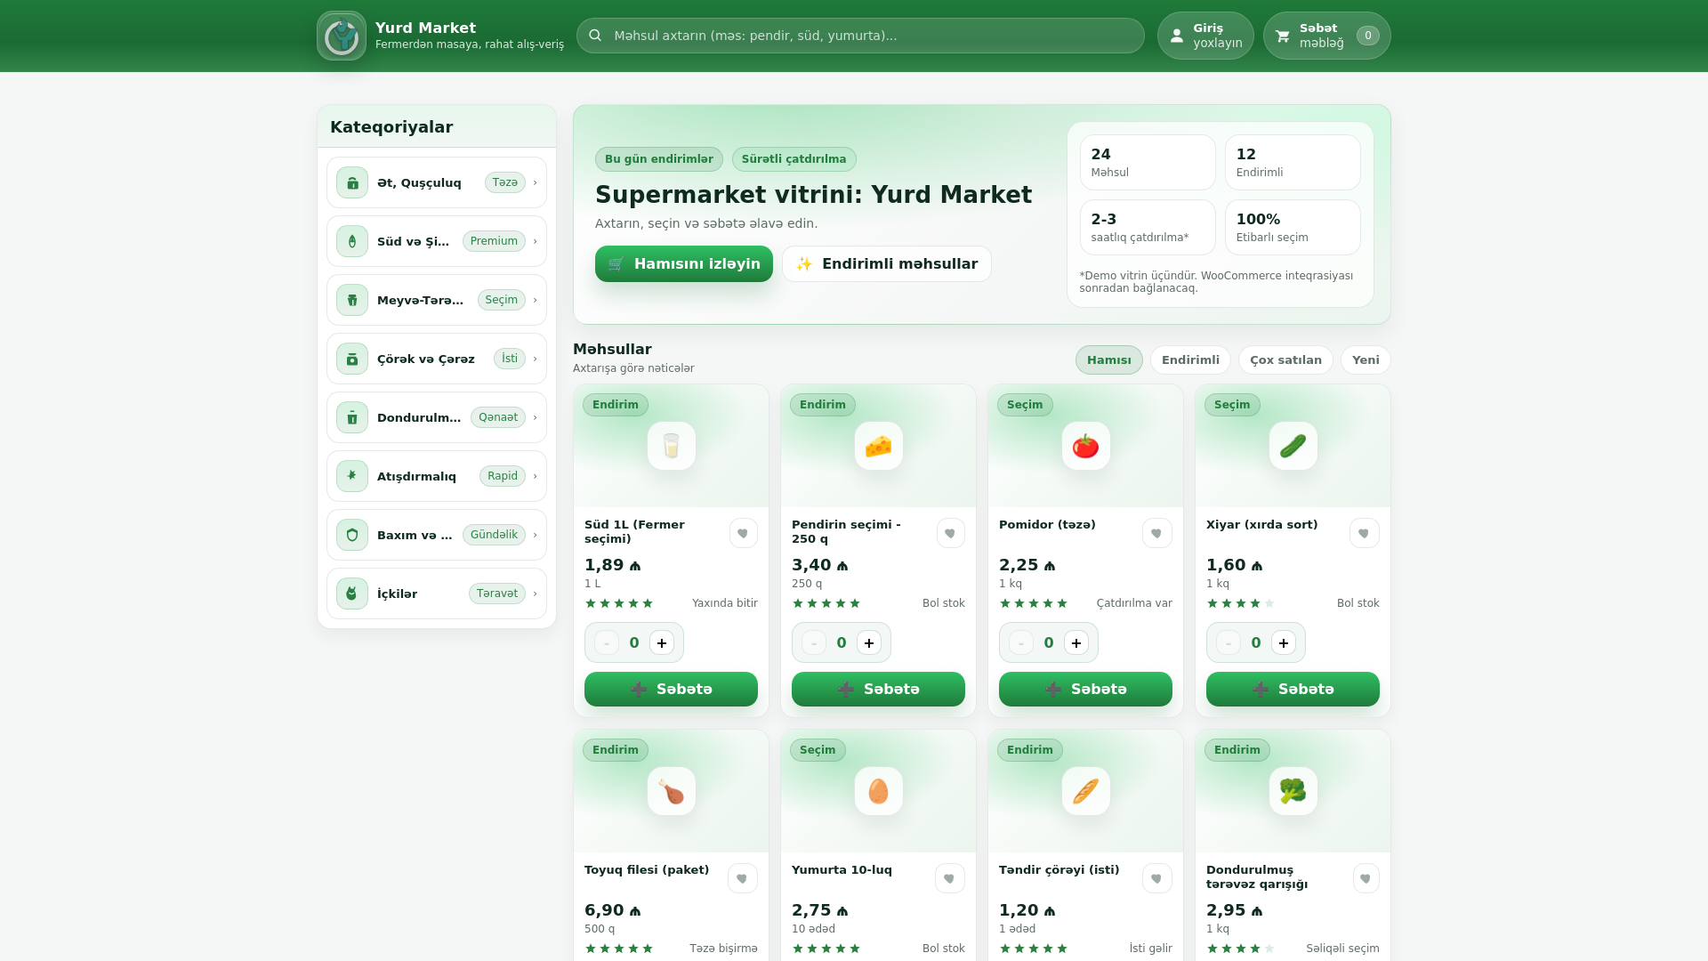Favorite Yumurta 10-luq with heart icon
This screenshot has width=1708, height=961.
950,878
